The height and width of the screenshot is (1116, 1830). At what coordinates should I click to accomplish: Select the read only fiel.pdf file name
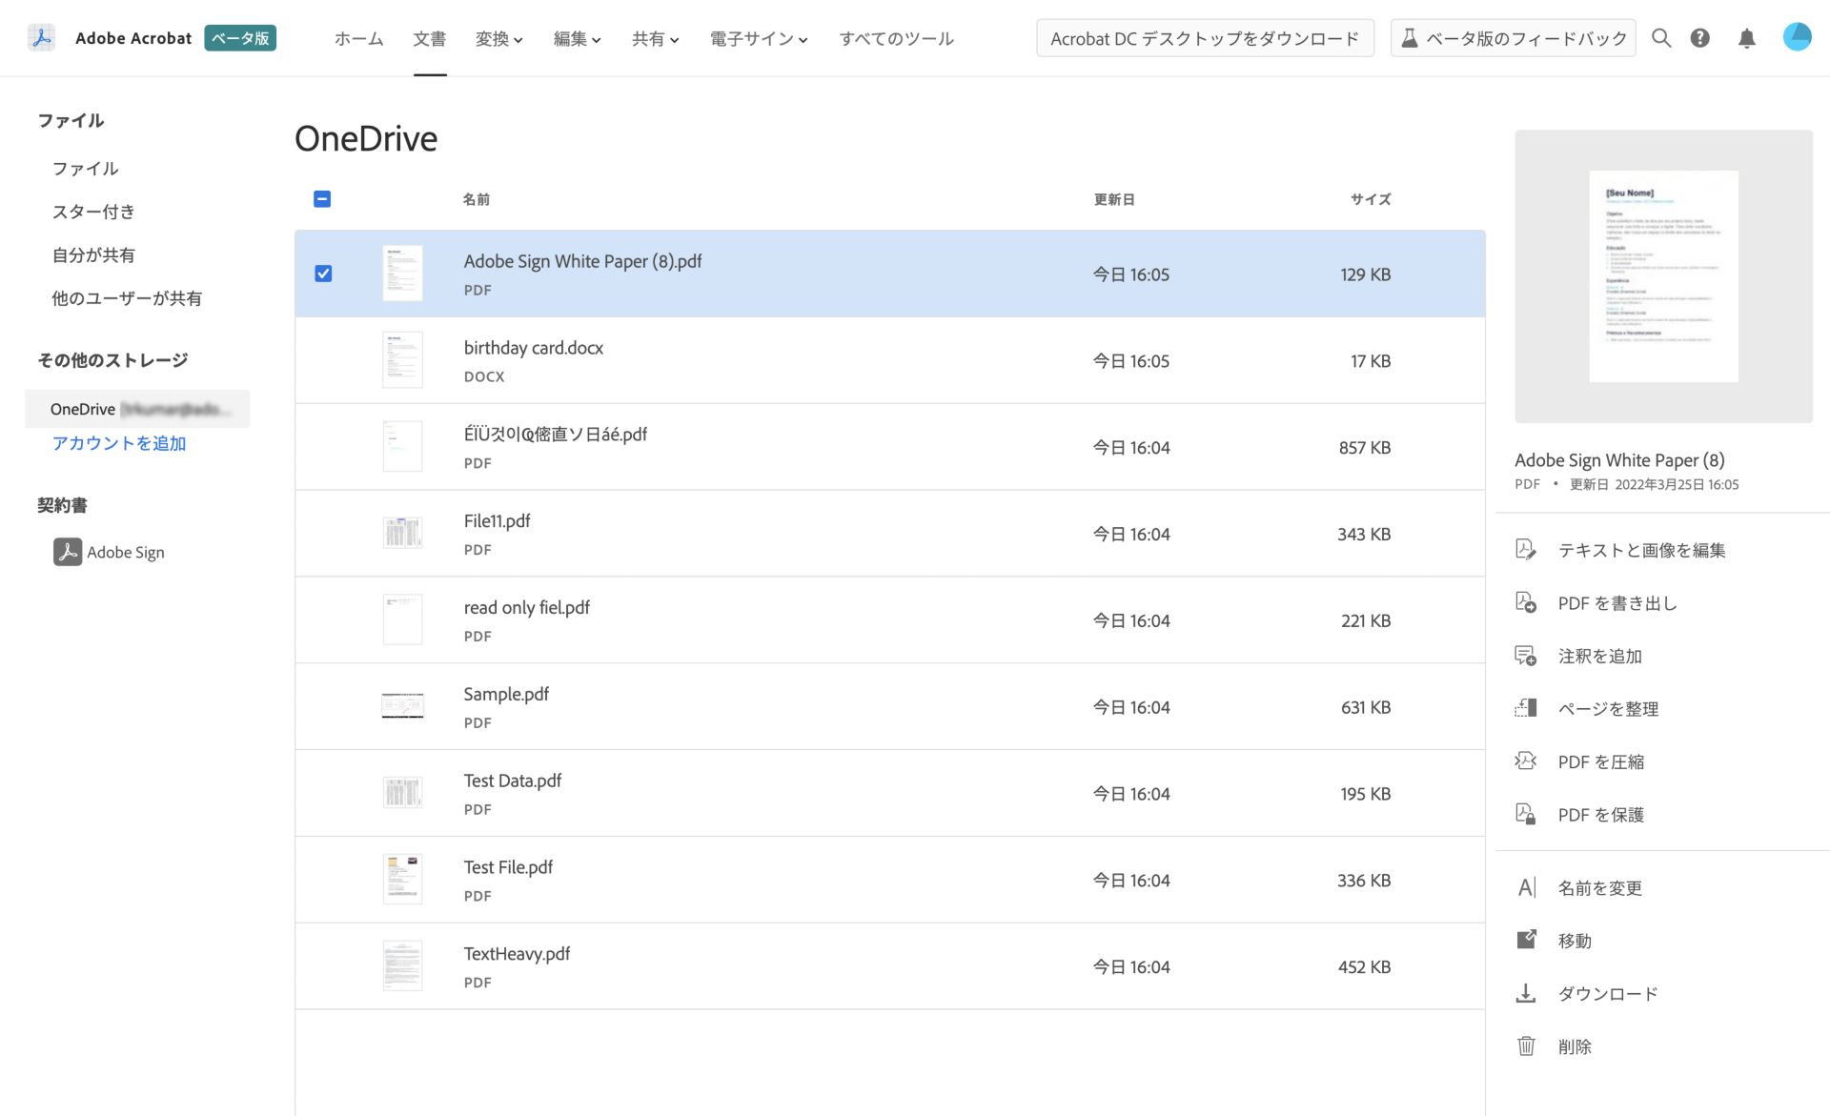527,608
